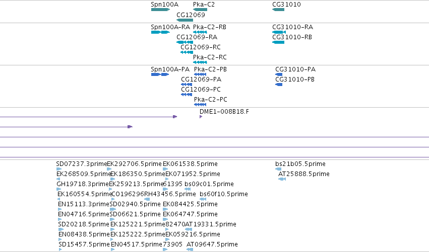Click the SD07237.3prime label

82,164
